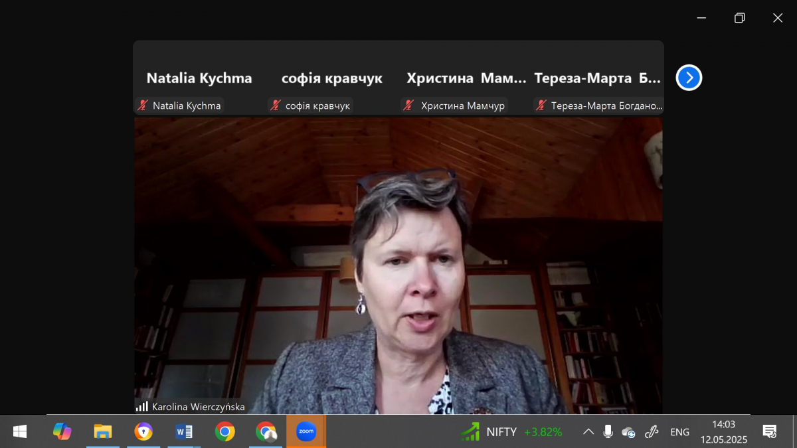
Task: Open Copilot from the taskbar
Action: [x=62, y=431]
